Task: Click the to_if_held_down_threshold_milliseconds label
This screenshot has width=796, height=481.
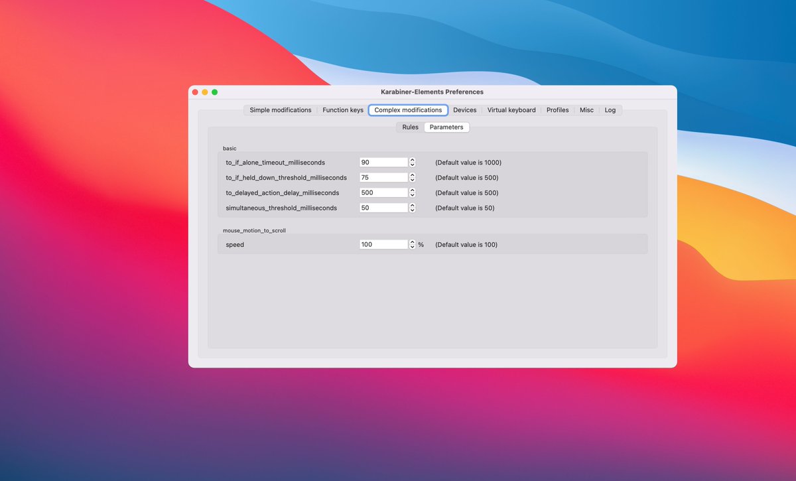Action: click(x=287, y=178)
